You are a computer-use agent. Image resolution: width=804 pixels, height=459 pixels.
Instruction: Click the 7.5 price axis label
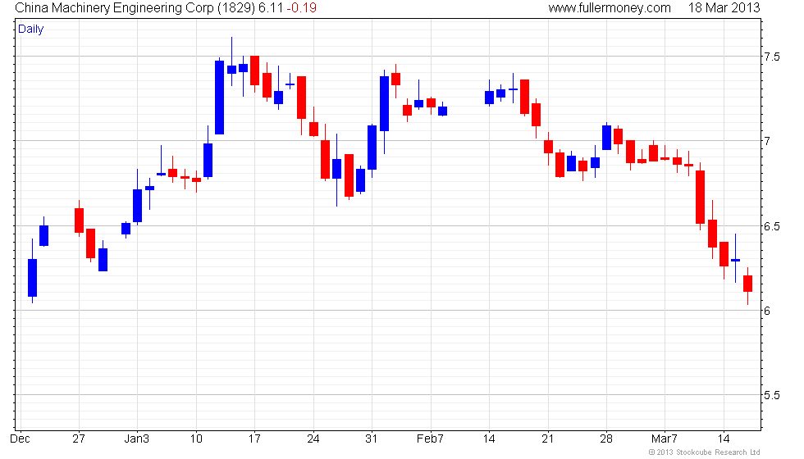tap(772, 57)
